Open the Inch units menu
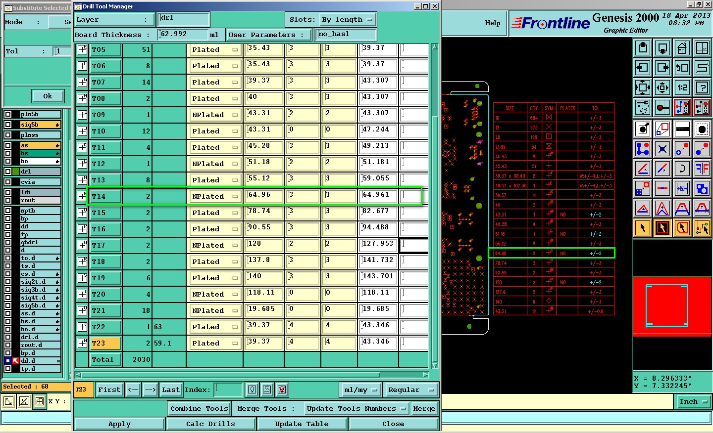Viewport: 713px width, 433px height. pyautogui.click(x=693, y=401)
